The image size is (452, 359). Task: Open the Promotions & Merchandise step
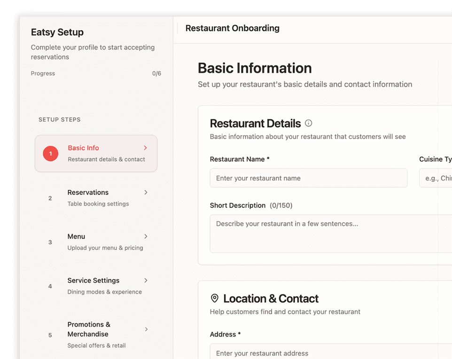96,335
